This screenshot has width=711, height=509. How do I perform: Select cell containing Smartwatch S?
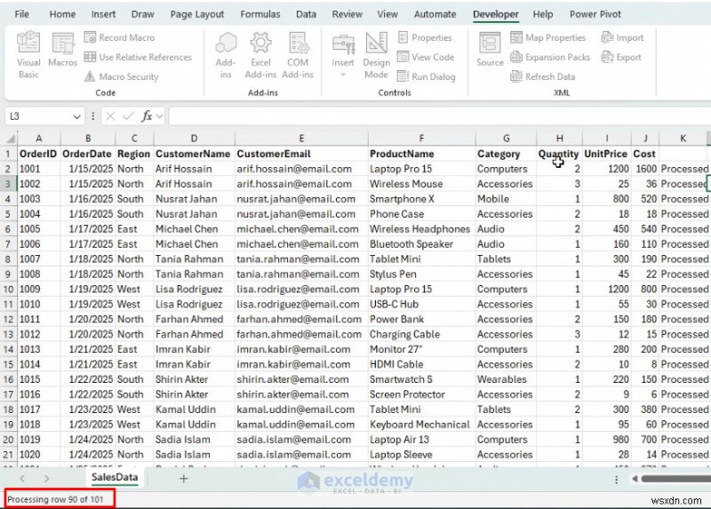coord(421,379)
